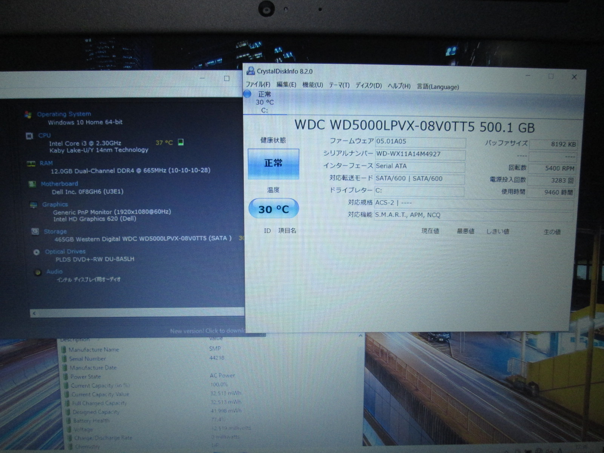The height and width of the screenshot is (453, 604).
Task: Click the CPU chip icon in Speccy
Action: pyautogui.click(x=29, y=136)
